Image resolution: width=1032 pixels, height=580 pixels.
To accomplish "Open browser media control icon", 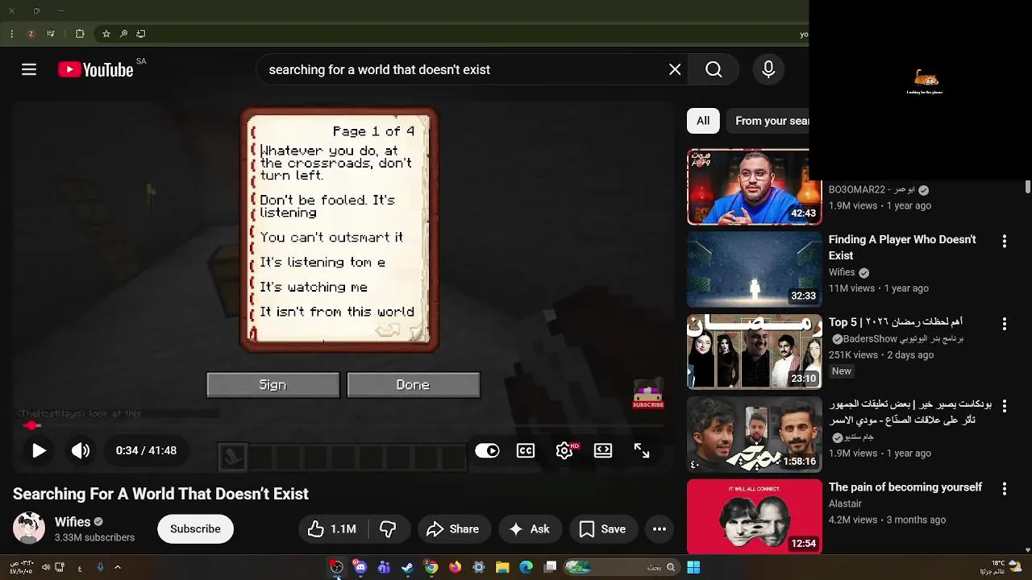I will (51, 34).
